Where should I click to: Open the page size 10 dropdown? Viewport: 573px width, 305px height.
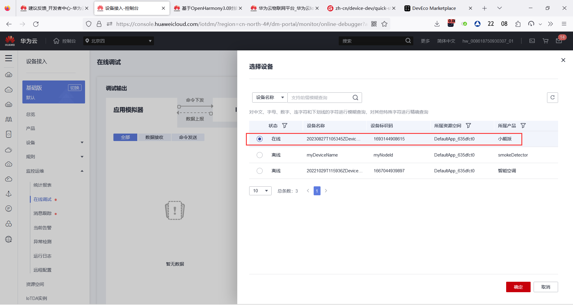click(x=260, y=191)
